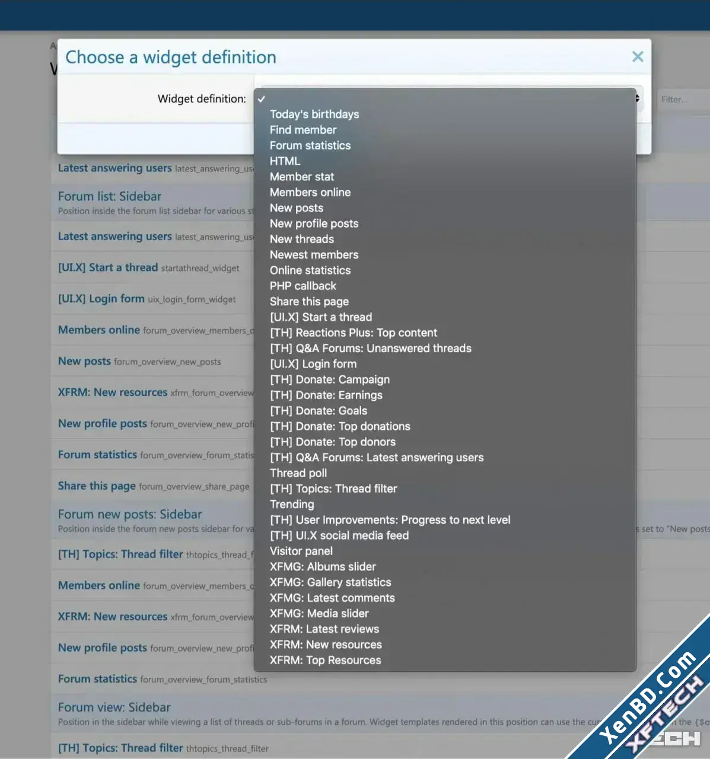Viewport: 710px width, 759px height.
Task: Choose Forum statistics from dropdown list
Action: point(445,145)
